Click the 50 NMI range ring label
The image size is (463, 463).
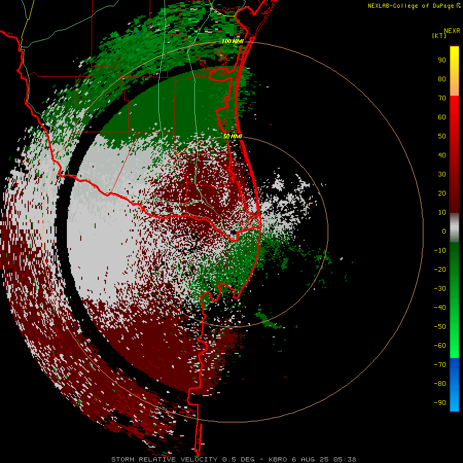point(233,136)
